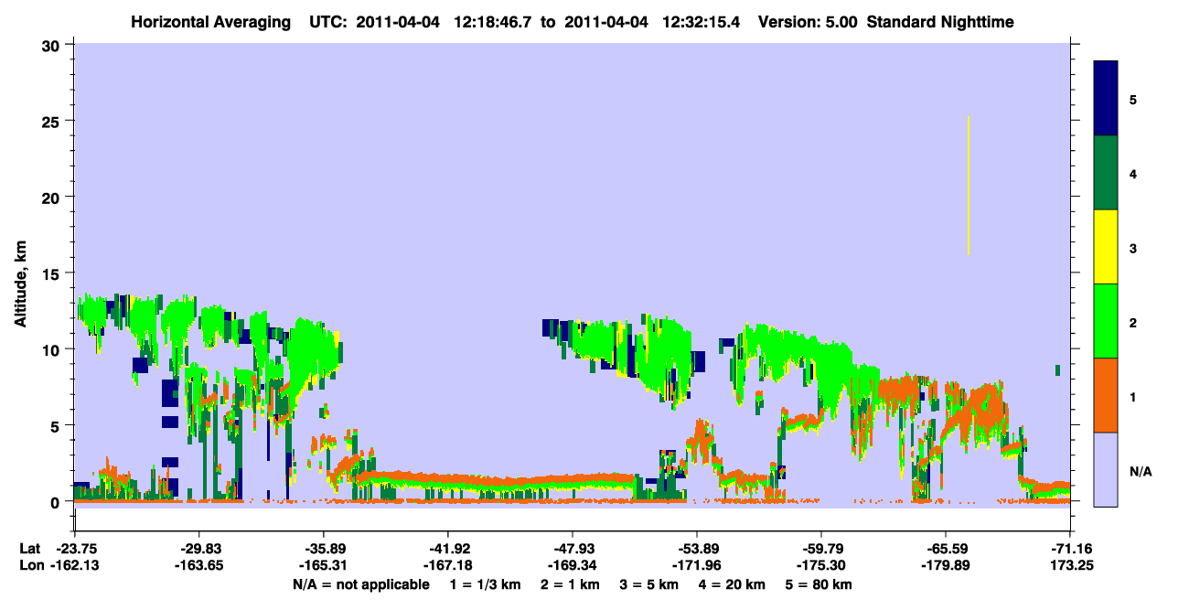Viewport: 1189px width, 610px height.
Task: Click the lavender N/A color bar segment
Action: [x=1106, y=469]
